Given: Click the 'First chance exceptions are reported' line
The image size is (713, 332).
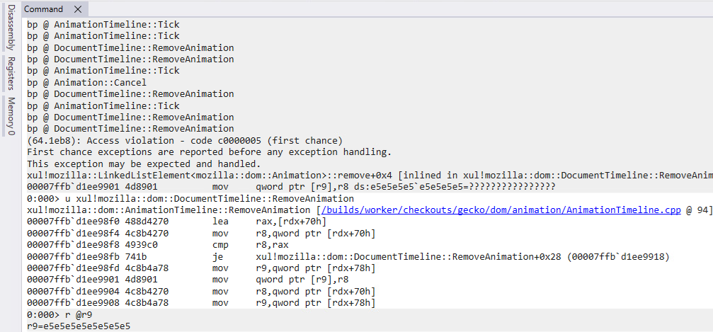Looking at the screenshot, I should 209,152.
